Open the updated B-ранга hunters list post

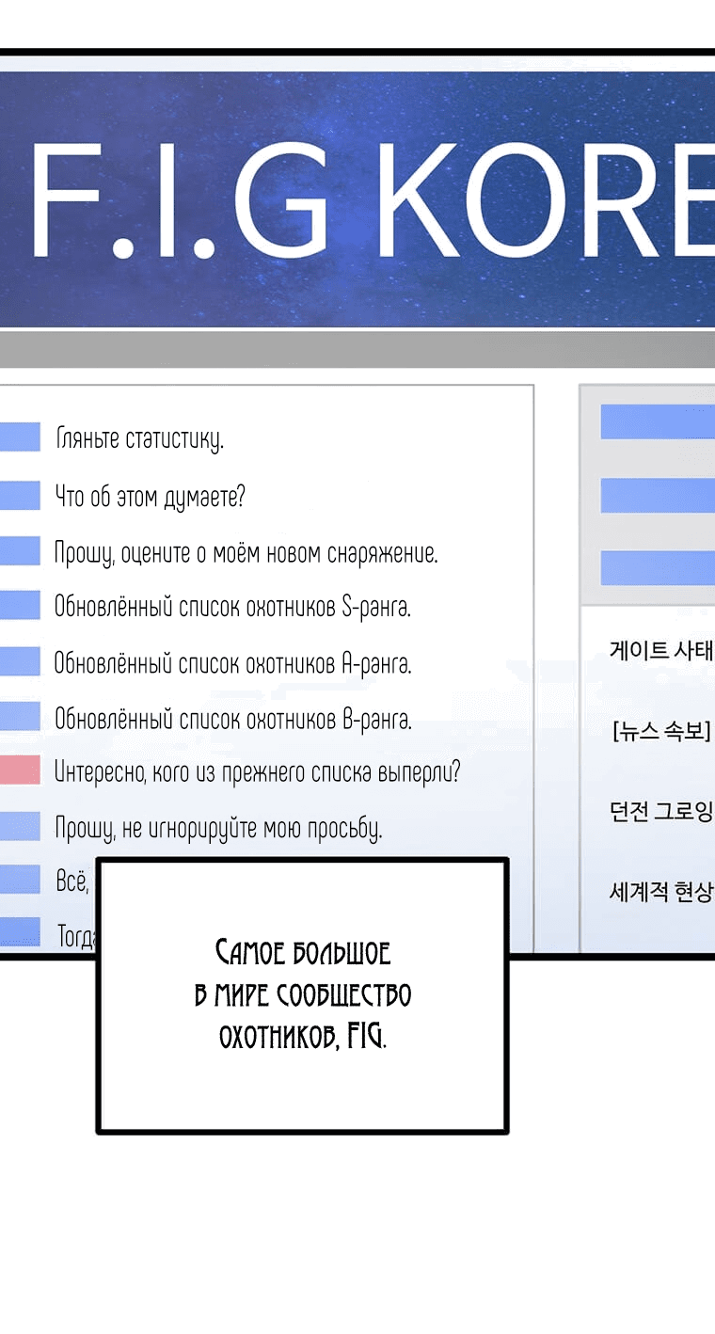tap(232, 720)
